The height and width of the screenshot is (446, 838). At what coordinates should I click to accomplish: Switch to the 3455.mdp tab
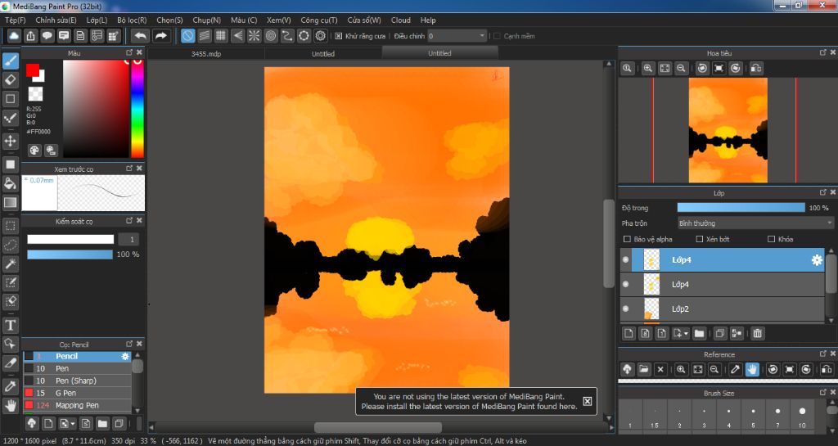pyautogui.click(x=205, y=53)
